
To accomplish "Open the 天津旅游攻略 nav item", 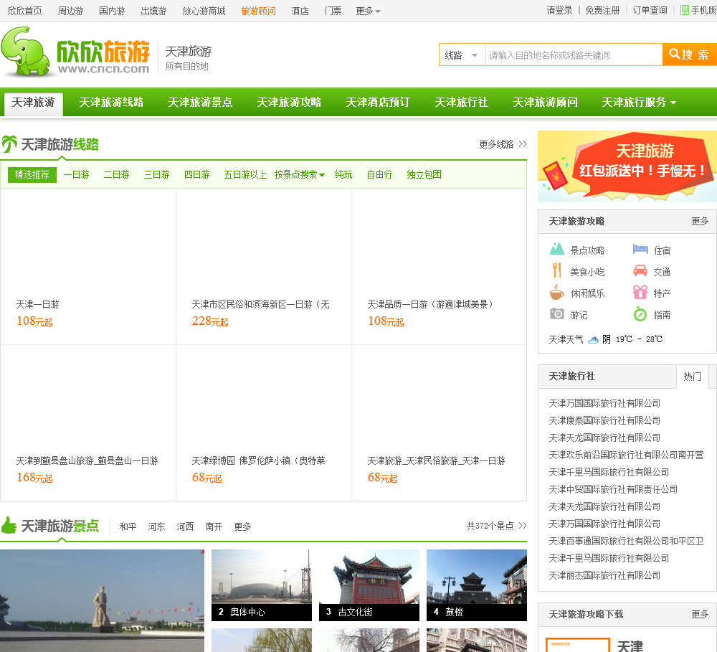I will 289,102.
